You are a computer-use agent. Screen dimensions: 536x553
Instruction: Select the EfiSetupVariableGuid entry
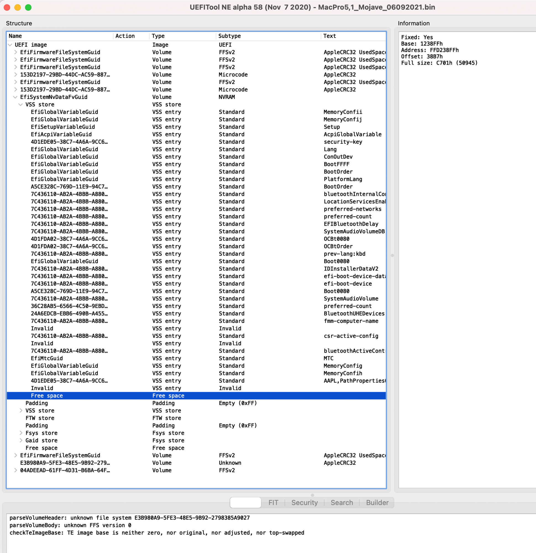pos(63,127)
